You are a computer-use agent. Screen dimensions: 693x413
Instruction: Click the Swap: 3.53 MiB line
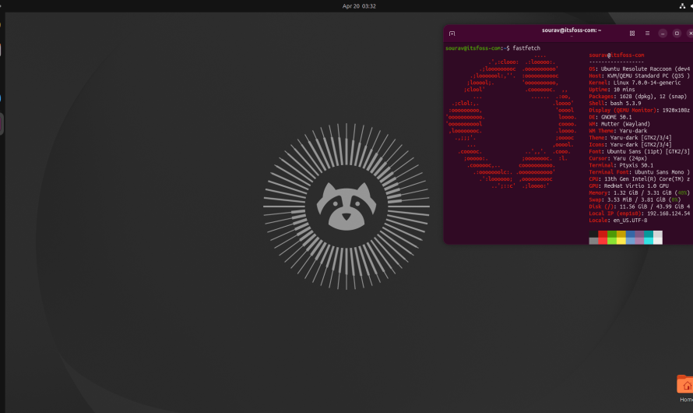(x=635, y=199)
